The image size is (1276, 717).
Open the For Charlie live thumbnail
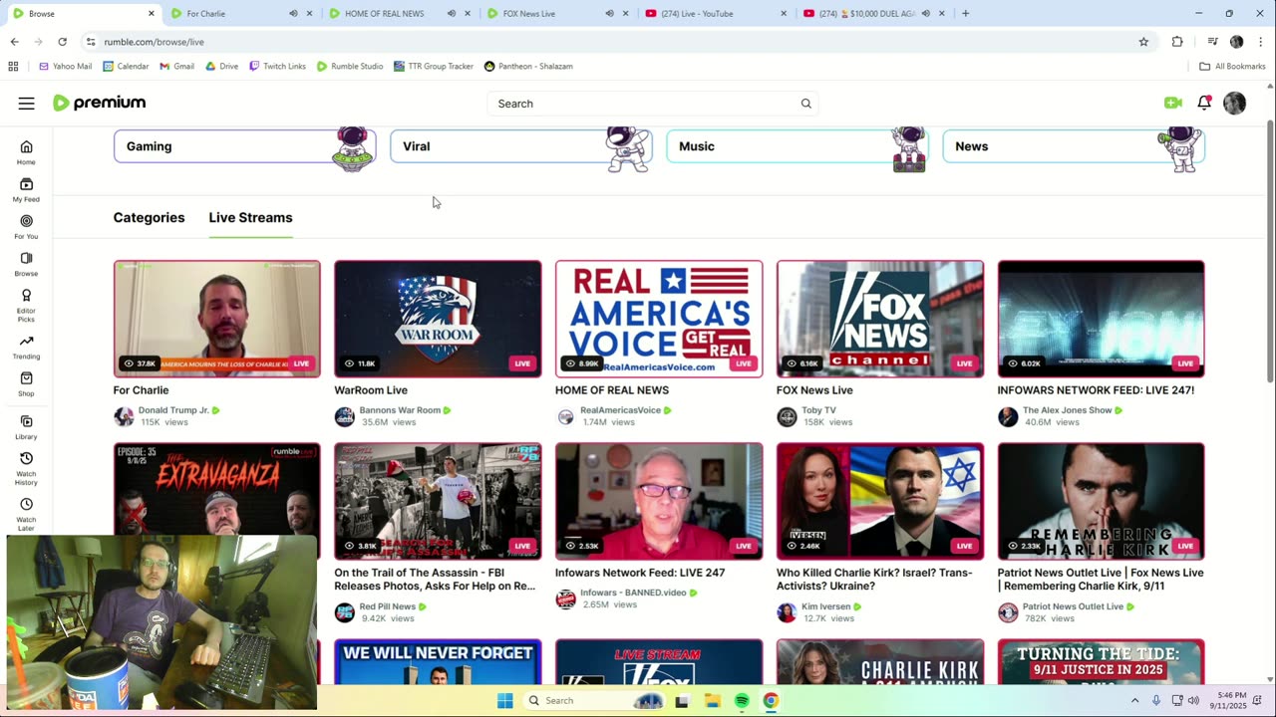coord(216,319)
